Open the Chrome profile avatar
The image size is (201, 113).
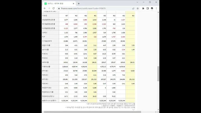pos(152,8)
